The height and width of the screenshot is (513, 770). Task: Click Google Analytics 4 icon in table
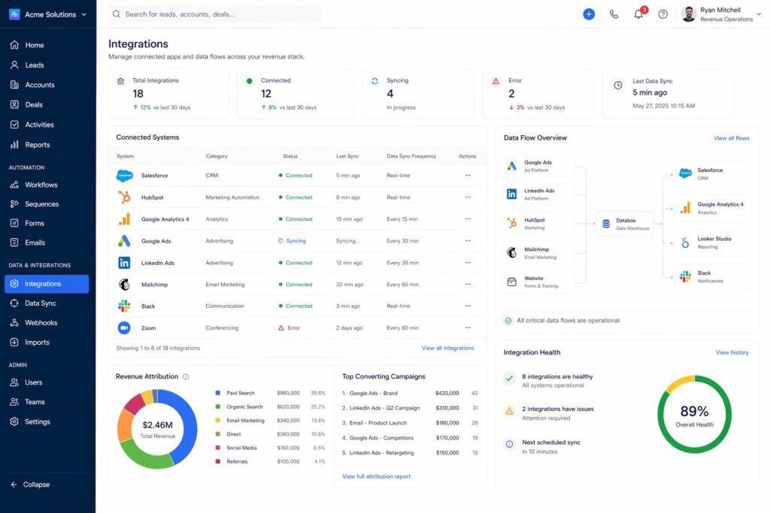pyautogui.click(x=124, y=219)
